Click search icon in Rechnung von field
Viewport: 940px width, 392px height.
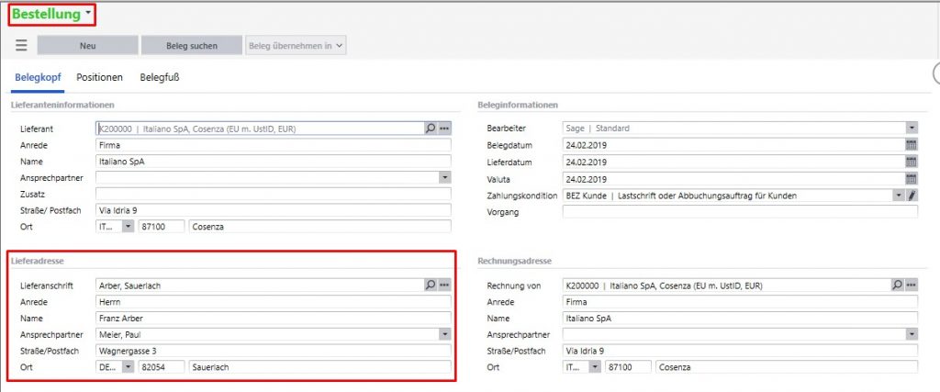click(897, 286)
